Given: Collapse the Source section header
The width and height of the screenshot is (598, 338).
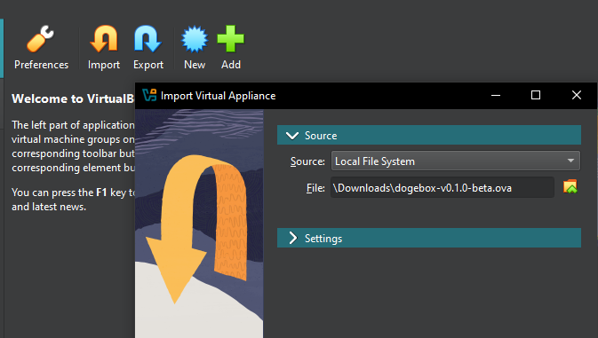Looking at the screenshot, I should pyautogui.click(x=429, y=135).
